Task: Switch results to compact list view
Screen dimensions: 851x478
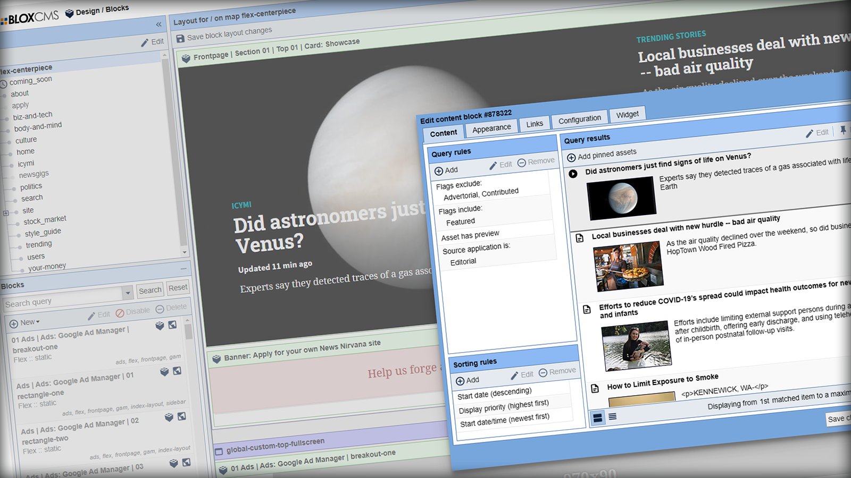Action: coord(613,416)
